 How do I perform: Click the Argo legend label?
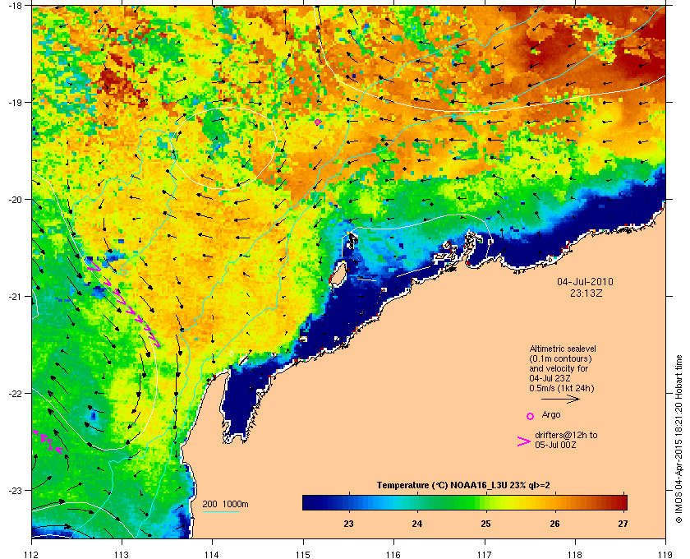[551, 414]
